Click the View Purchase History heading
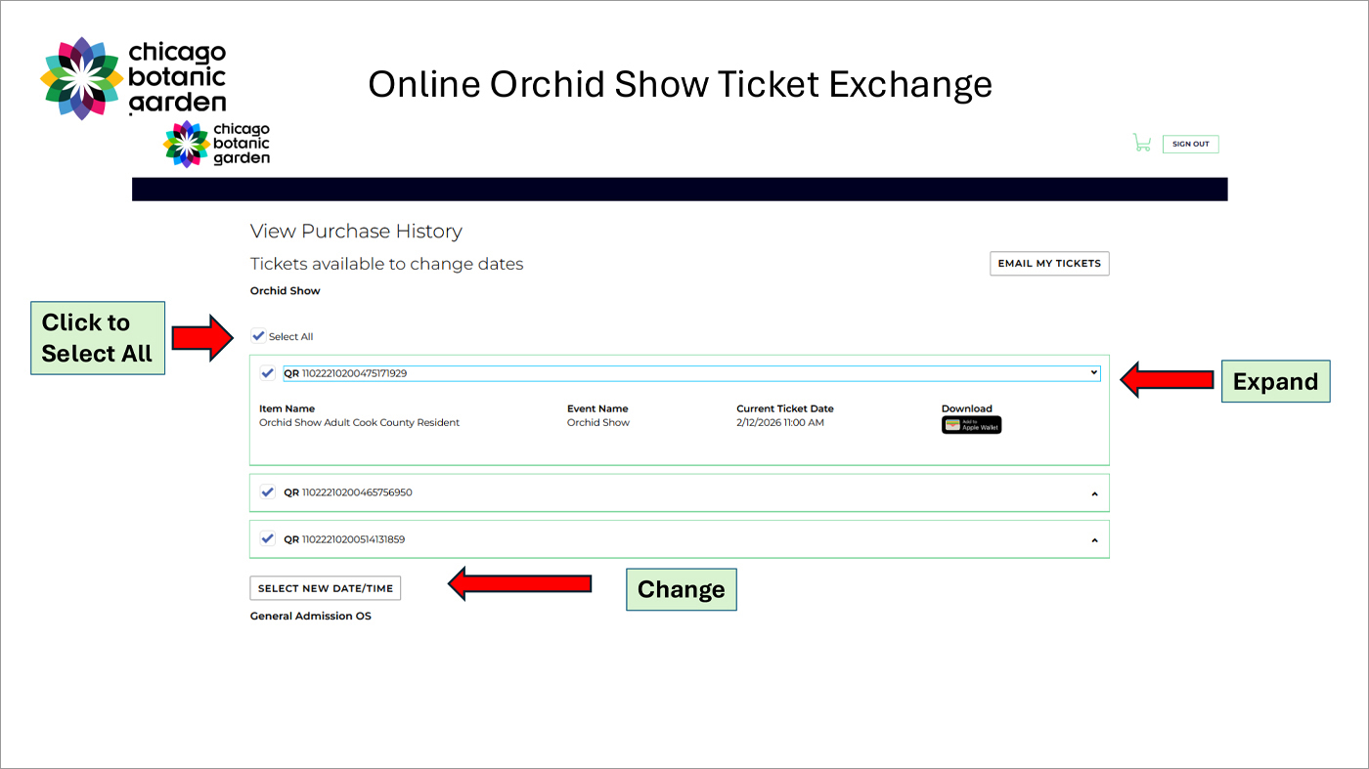 pos(356,231)
